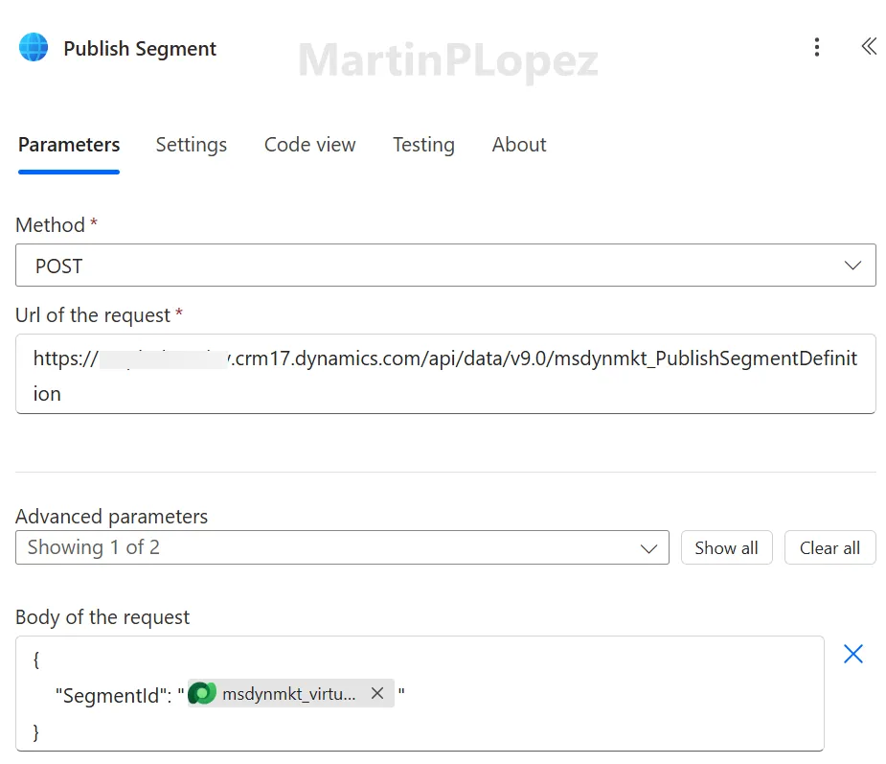Edit the Url of the request field

pos(445,374)
